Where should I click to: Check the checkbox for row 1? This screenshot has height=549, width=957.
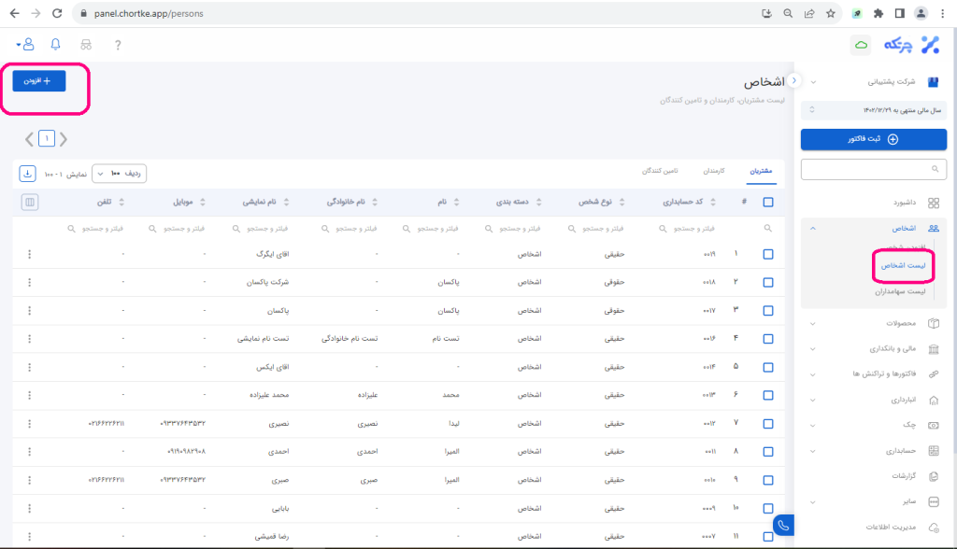click(768, 254)
